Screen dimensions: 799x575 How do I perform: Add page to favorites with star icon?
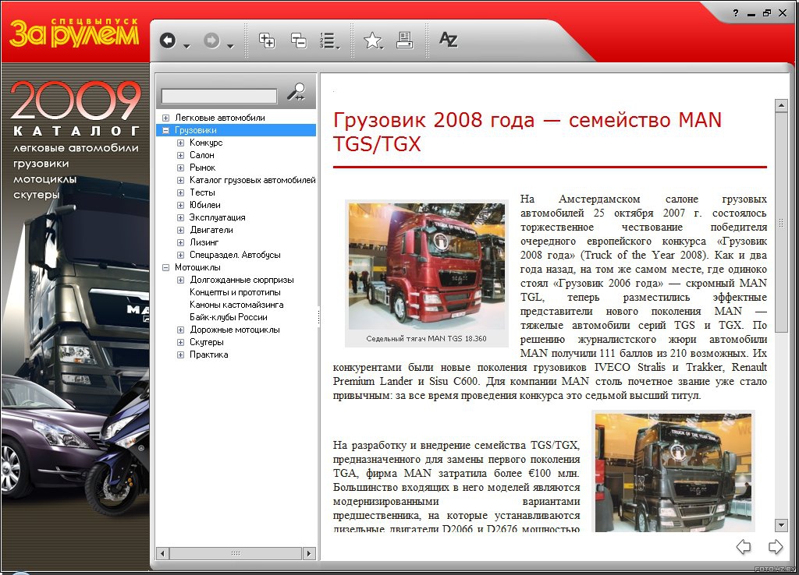372,41
